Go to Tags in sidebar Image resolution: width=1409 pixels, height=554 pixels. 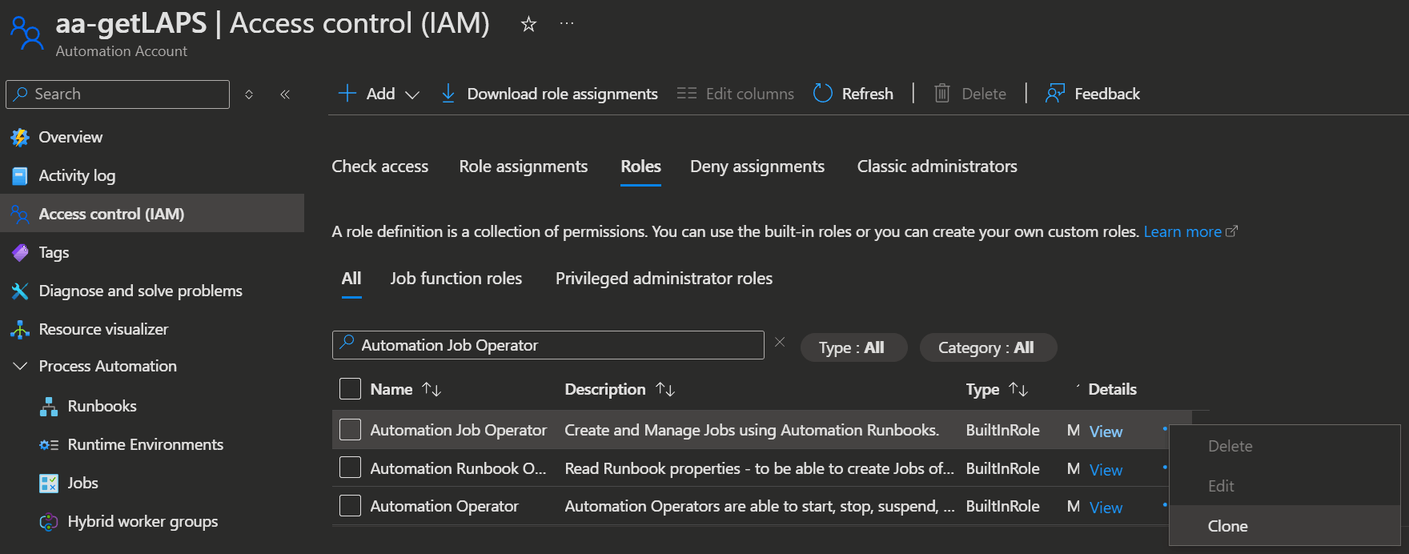click(x=54, y=252)
